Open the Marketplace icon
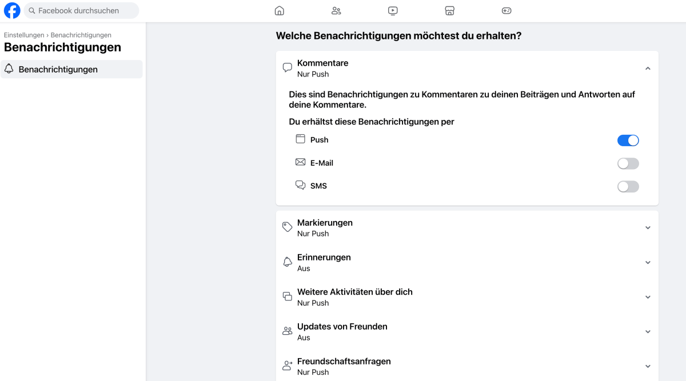 click(x=449, y=10)
